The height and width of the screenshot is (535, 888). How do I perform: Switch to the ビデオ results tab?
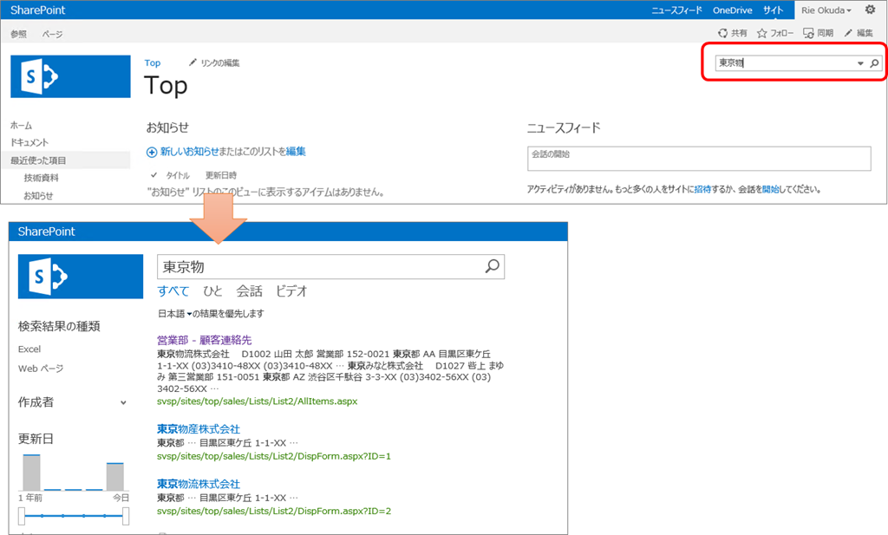291,291
